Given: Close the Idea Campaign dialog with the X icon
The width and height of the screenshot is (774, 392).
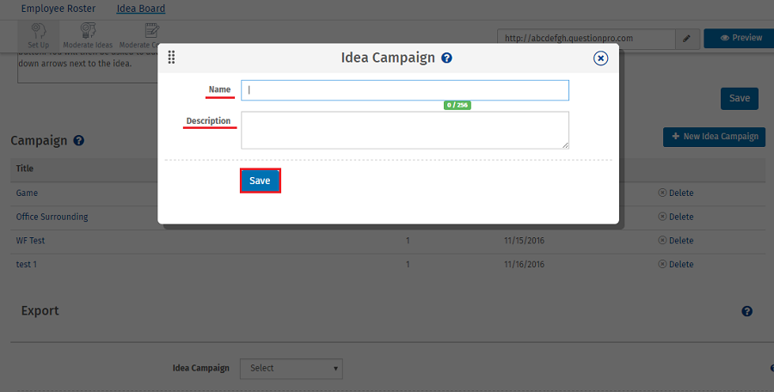Looking at the screenshot, I should click(601, 58).
